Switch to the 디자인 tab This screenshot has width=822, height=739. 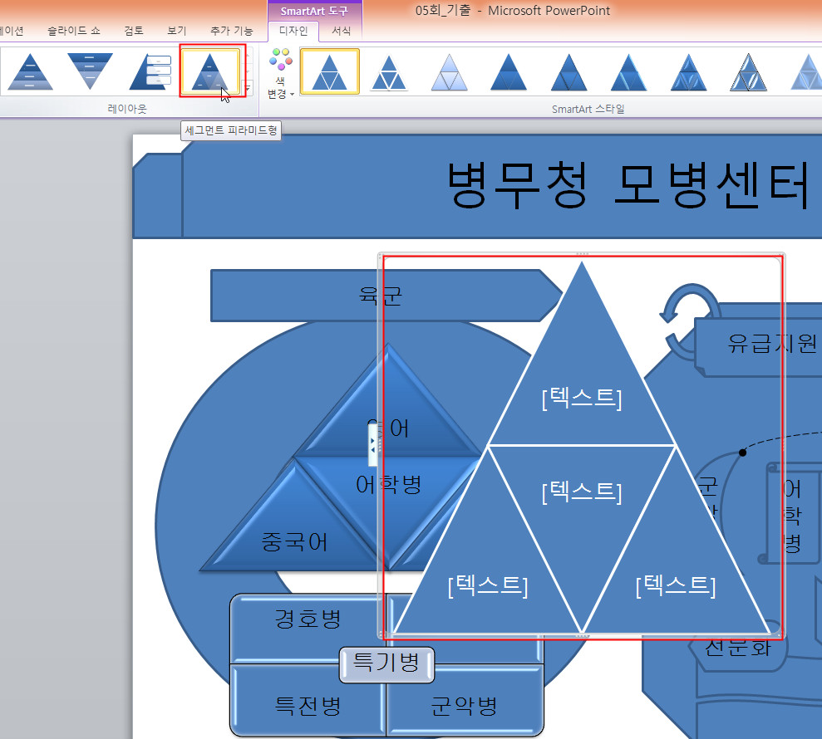pyautogui.click(x=293, y=32)
